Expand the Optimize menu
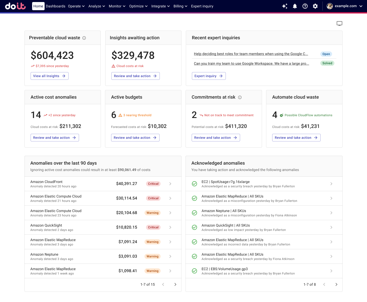Viewport: 367px width, 302px height. 138,6
